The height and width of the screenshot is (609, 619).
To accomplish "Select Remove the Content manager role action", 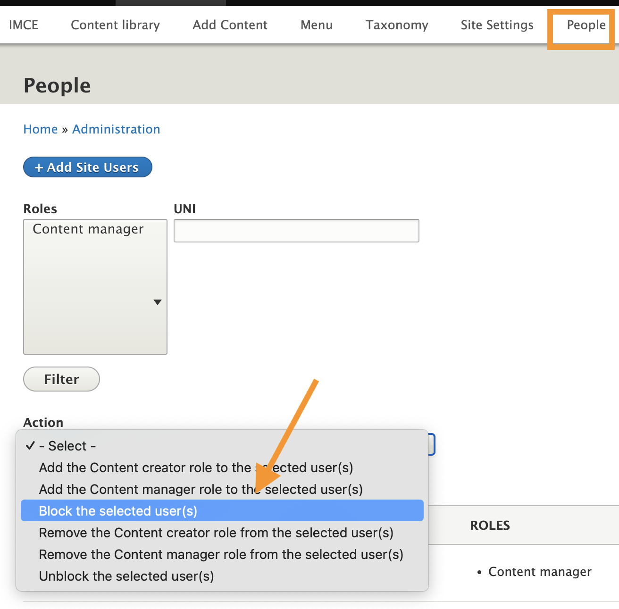I will (221, 554).
